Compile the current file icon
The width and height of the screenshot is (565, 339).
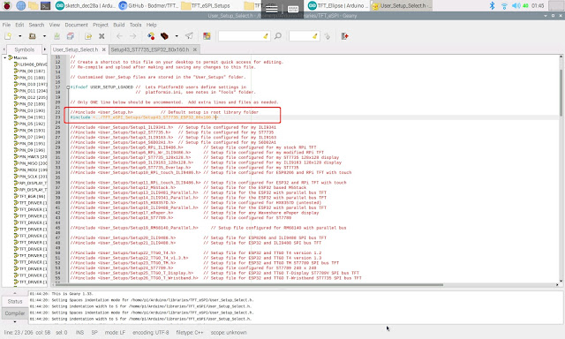151,36
